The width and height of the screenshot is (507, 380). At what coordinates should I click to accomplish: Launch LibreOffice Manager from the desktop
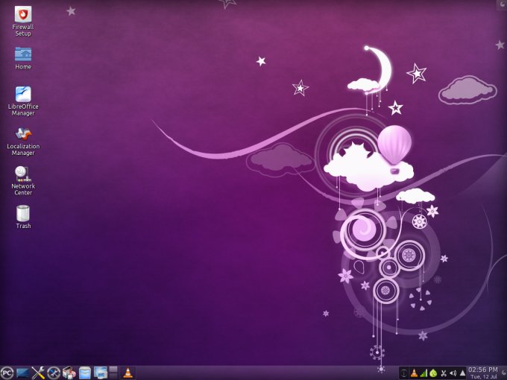click(x=23, y=101)
